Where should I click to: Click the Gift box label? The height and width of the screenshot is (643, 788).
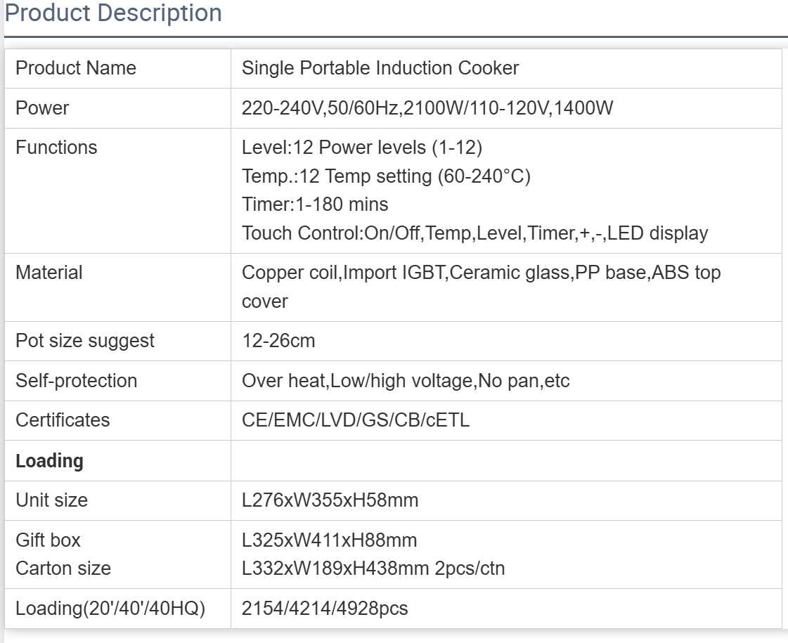coord(48,540)
